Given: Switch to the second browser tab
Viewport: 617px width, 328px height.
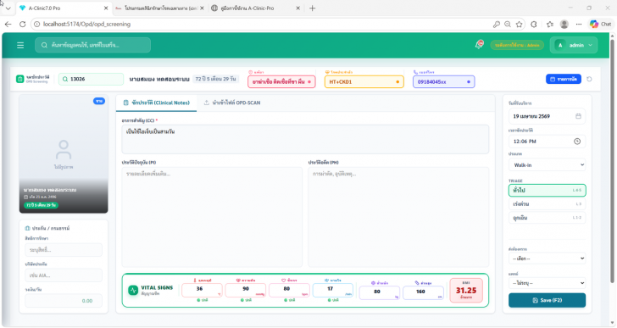Looking at the screenshot, I should (159, 8).
